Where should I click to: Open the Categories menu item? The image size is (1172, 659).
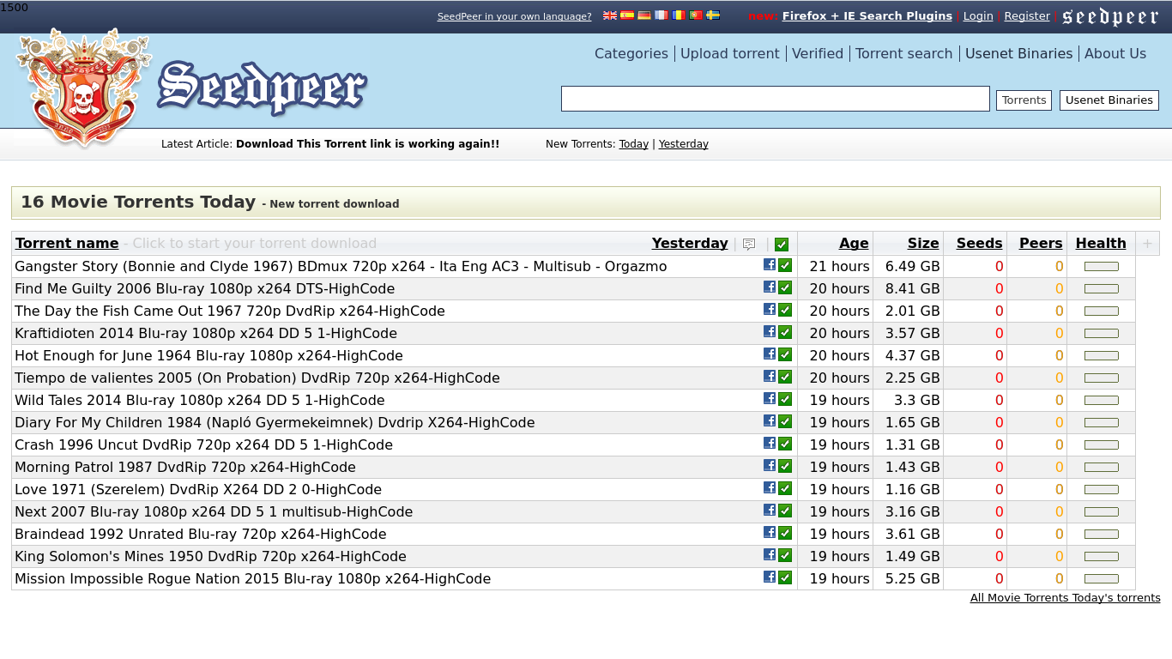631,53
